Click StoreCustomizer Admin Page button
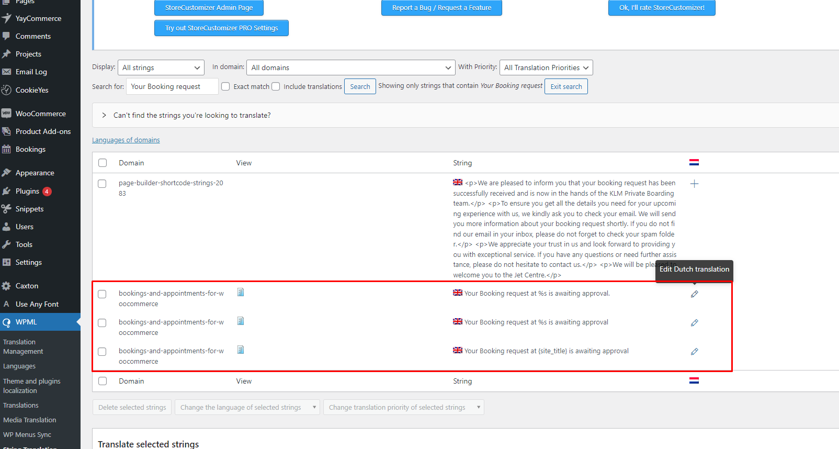The image size is (839, 449). [209, 8]
